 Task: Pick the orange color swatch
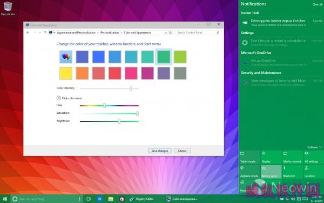click(x=82, y=73)
